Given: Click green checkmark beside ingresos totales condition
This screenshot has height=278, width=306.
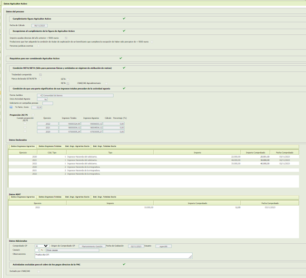Looking at the screenshot, I should [x=124, y=88].
